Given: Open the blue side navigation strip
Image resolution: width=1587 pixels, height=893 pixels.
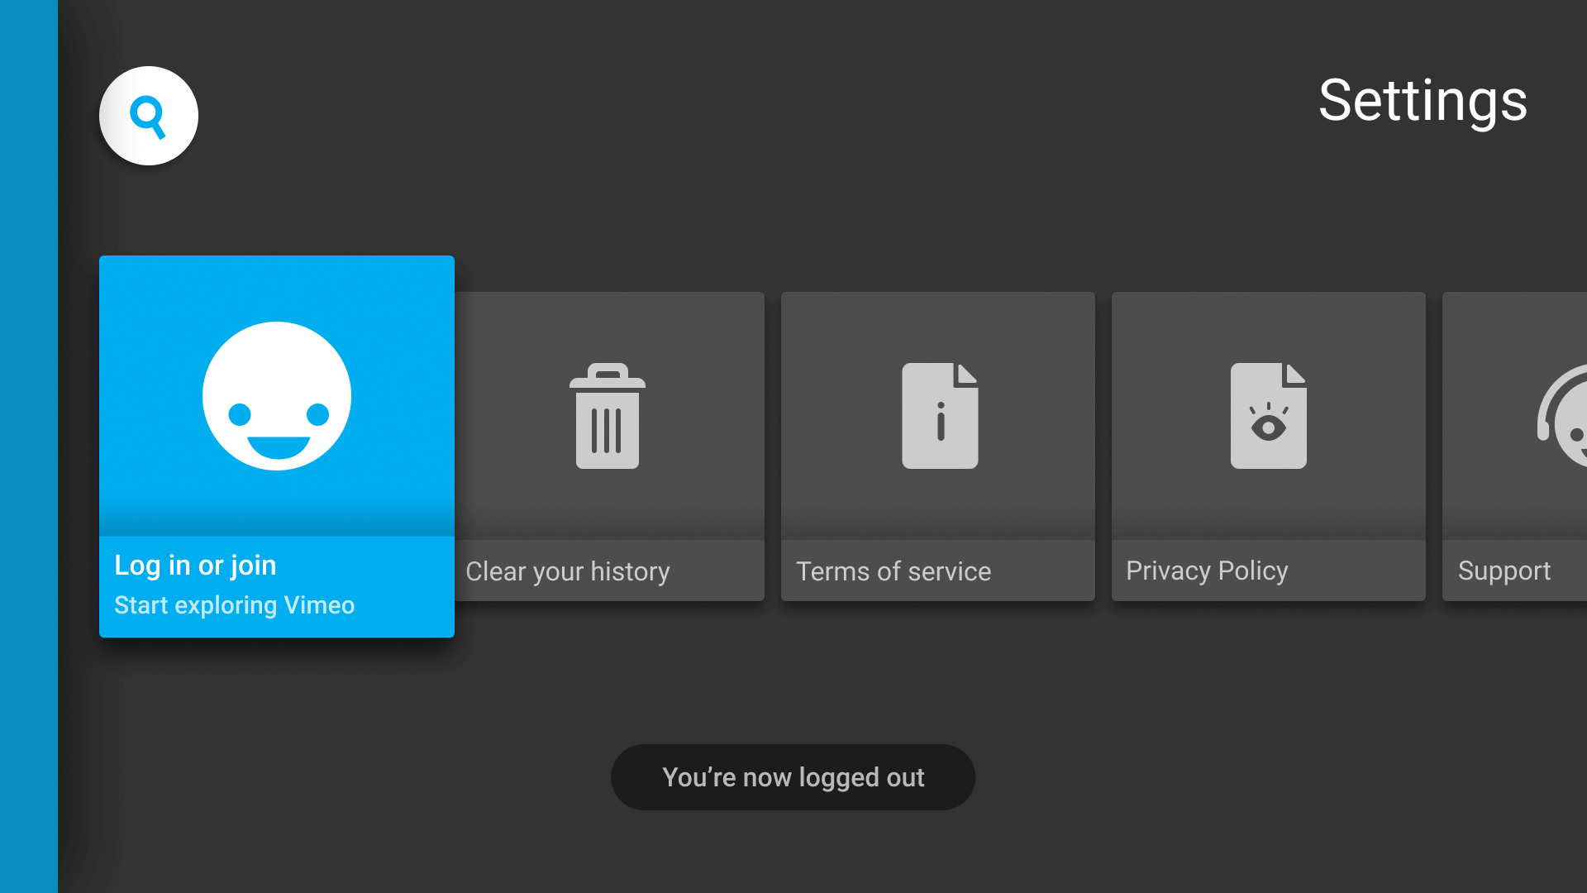Looking at the screenshot, I should [29, 446].
